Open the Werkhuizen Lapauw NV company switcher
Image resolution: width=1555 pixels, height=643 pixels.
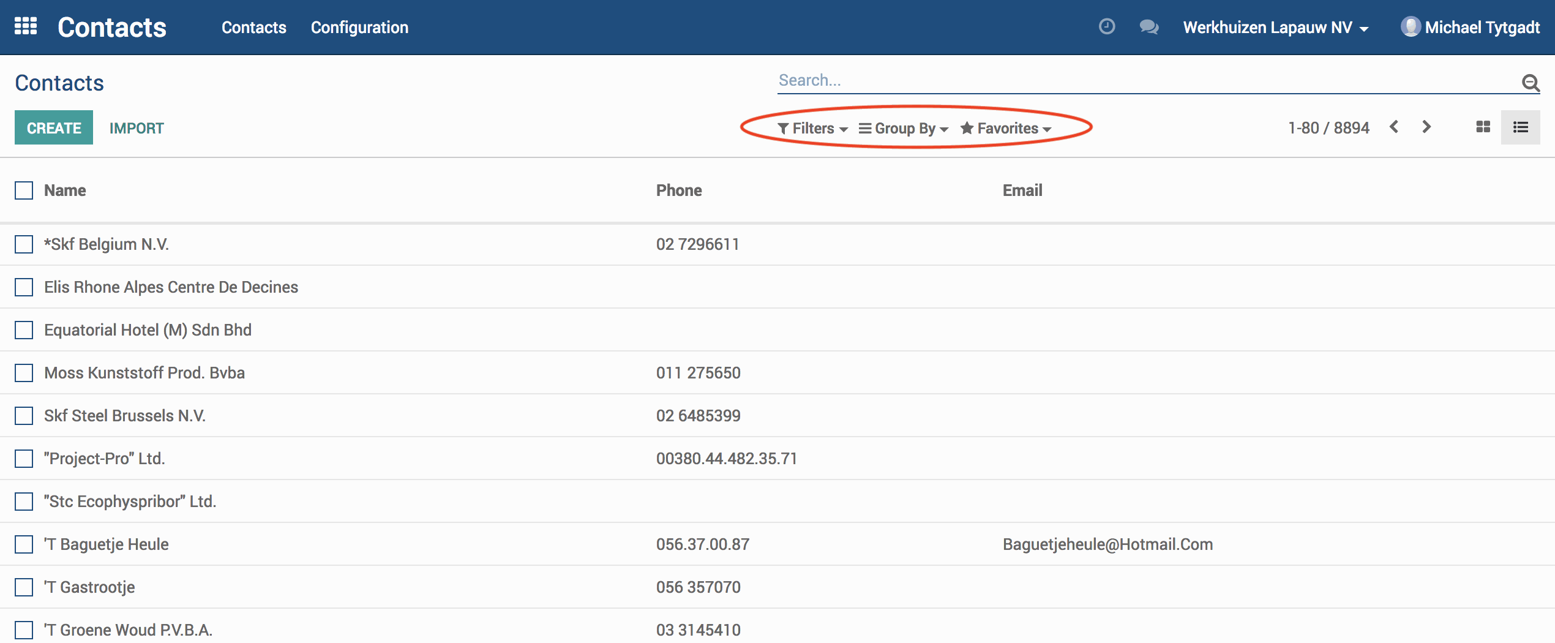tap(1276, 28)
